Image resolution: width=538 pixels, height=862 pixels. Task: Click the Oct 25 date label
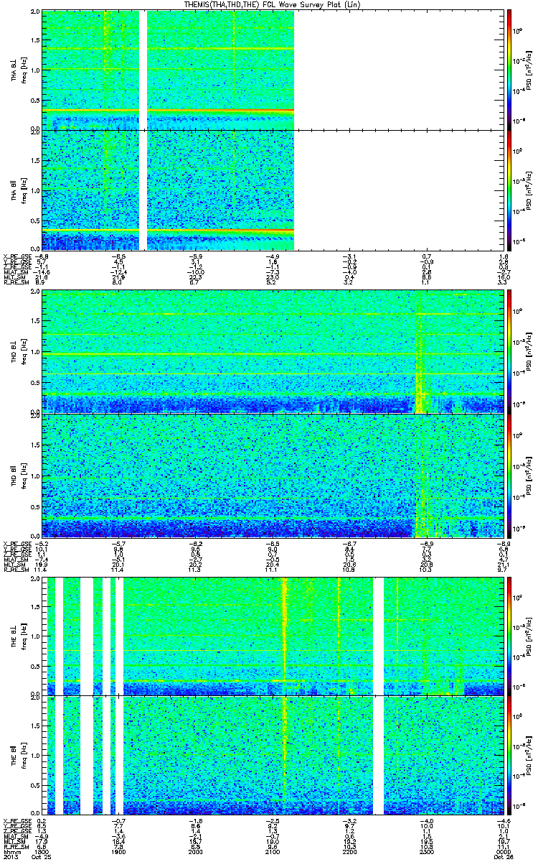[43, 858]
